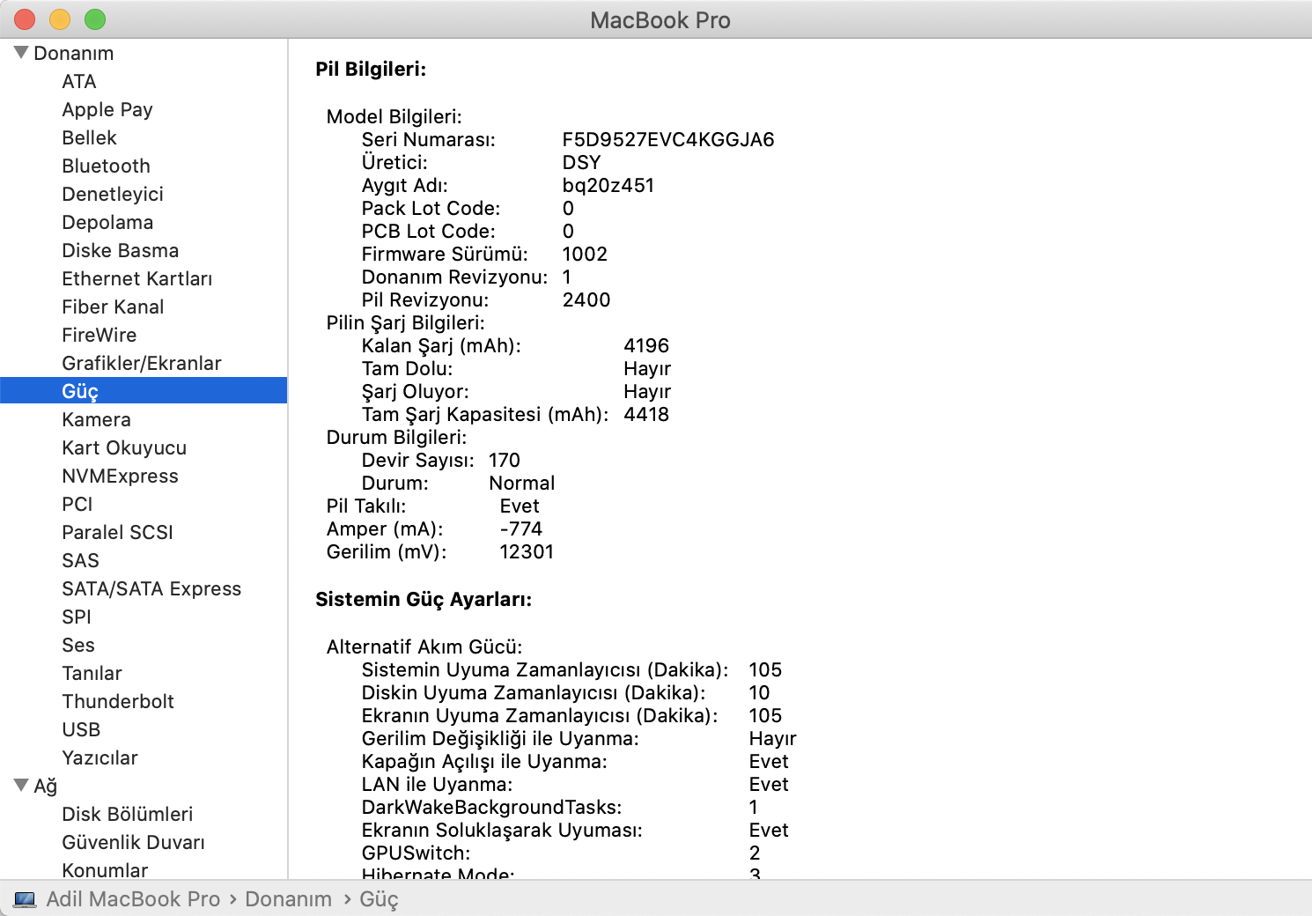Image resolution: width=1312 pixels, height=916 pixels.
Task: Select USB in the sidebar
Action: 81,730
